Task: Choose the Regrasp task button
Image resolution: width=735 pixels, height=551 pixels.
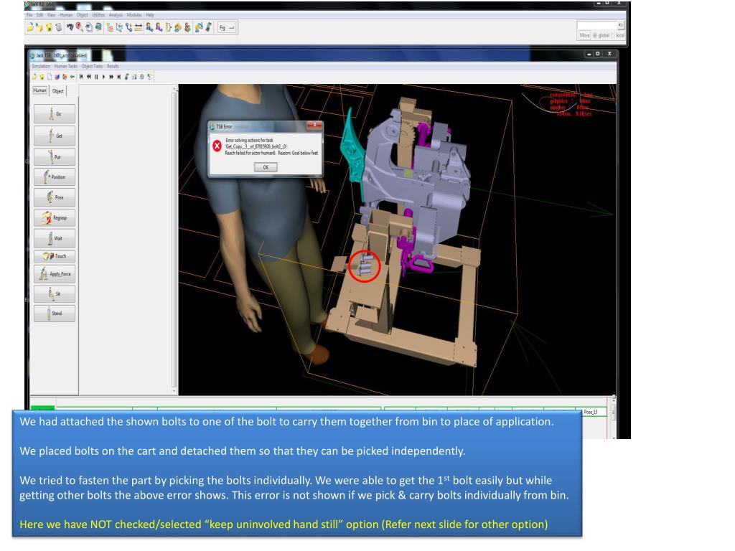Action: 54,216
